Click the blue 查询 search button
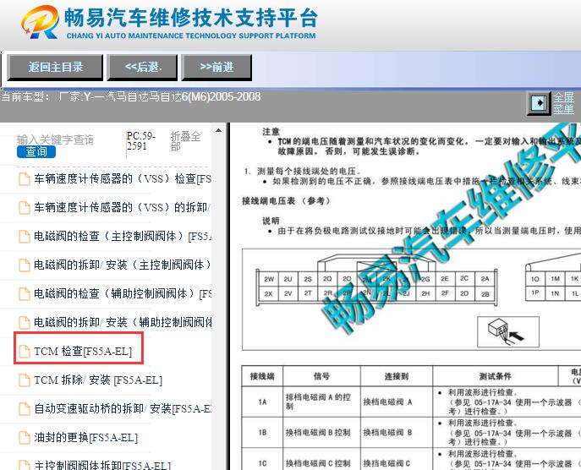The image size is (581, 470). click(36, 151)
